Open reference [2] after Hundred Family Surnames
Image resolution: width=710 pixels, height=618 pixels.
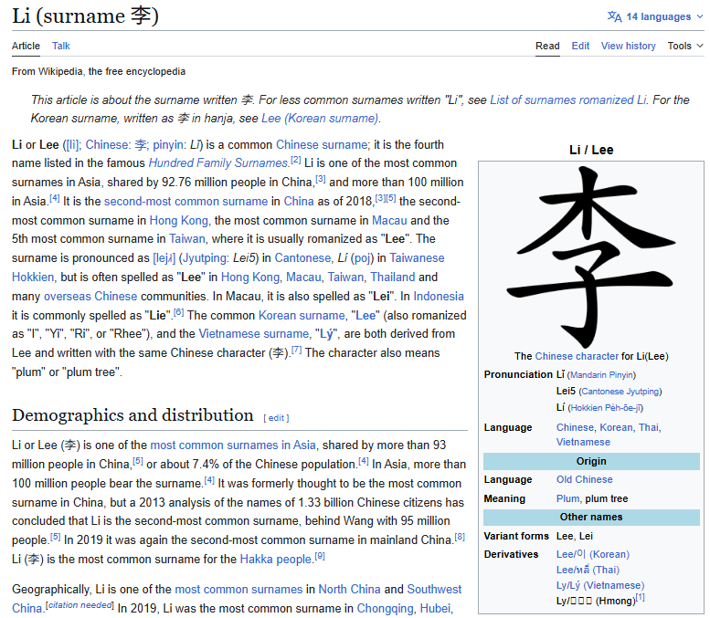(295, 160)
